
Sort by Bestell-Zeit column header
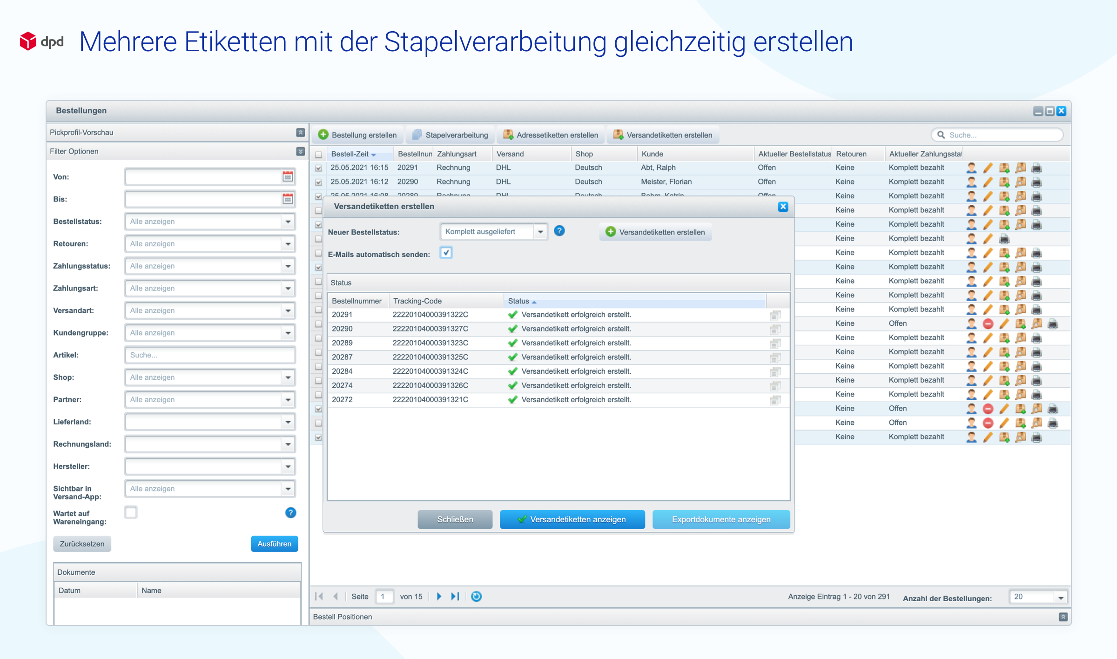(x=360, y=154)
